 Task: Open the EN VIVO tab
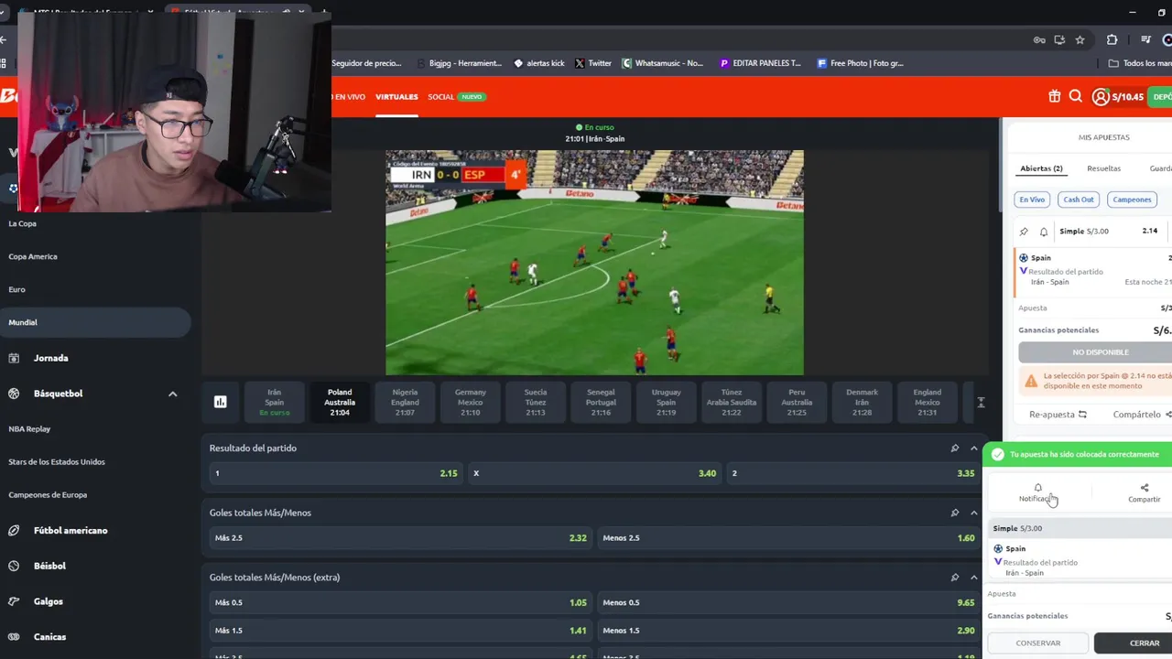point(349,96)
